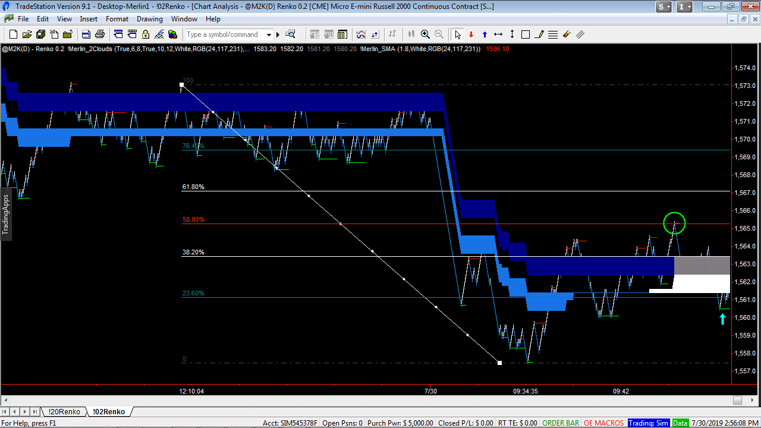
Task: Open the Edit menu
Action: click(43, 19)
